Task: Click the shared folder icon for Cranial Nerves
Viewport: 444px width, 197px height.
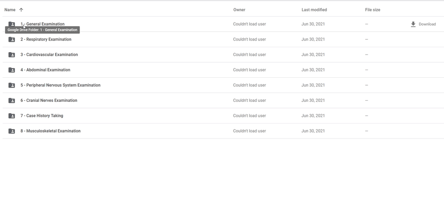Action: click(12, 101)
